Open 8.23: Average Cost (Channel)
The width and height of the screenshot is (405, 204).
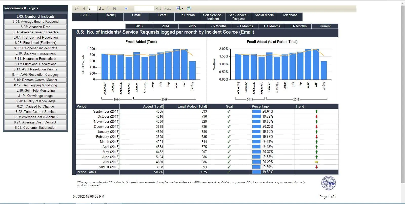coord(35,117)
